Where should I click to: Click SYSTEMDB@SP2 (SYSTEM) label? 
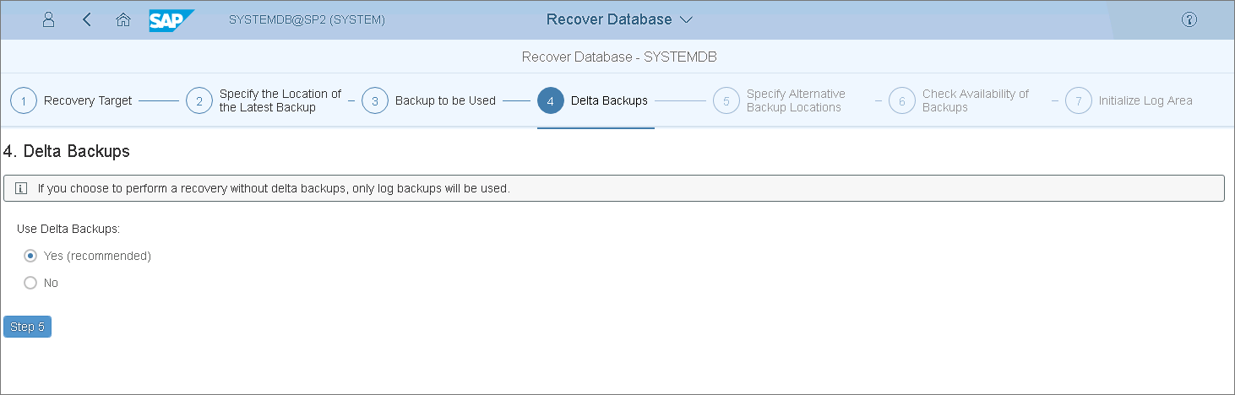[307, 19]
